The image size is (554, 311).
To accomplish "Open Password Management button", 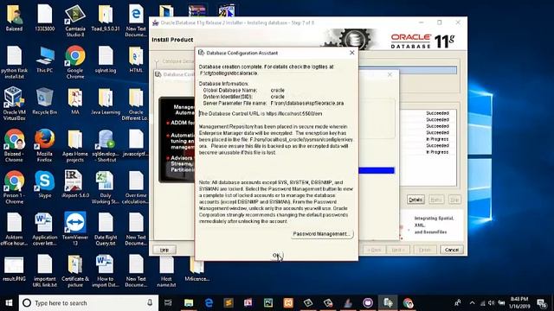I will [321, 234].
